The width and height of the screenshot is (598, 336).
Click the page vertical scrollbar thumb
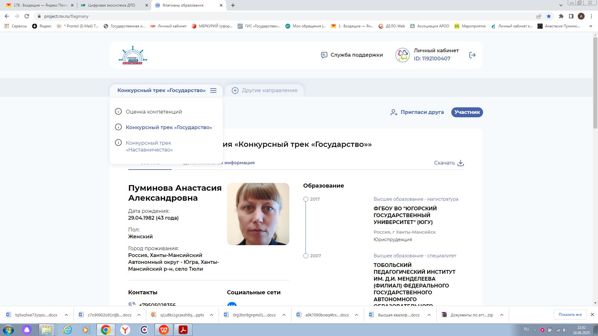click(x=595, y=82)
